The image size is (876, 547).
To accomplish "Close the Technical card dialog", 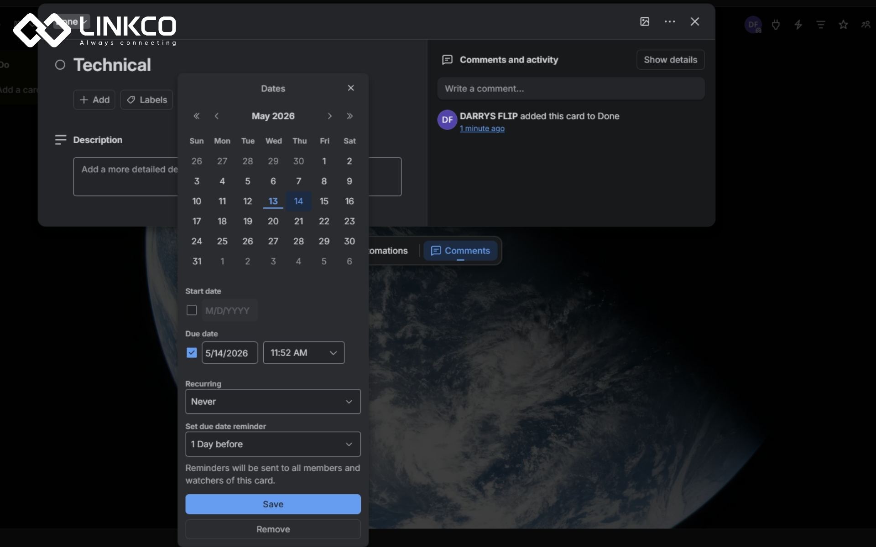I will (695, 21).
